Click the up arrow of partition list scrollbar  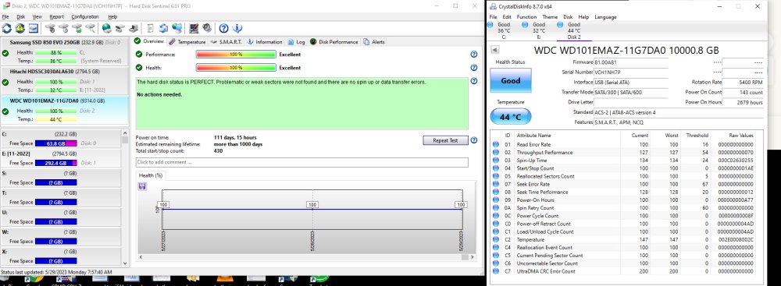pos(125,133)
